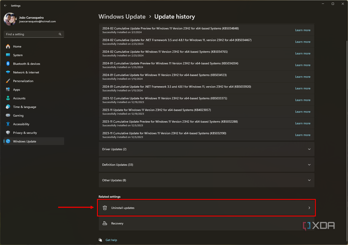Click the Definition Updates (33) label

click(x=117, y=165)
